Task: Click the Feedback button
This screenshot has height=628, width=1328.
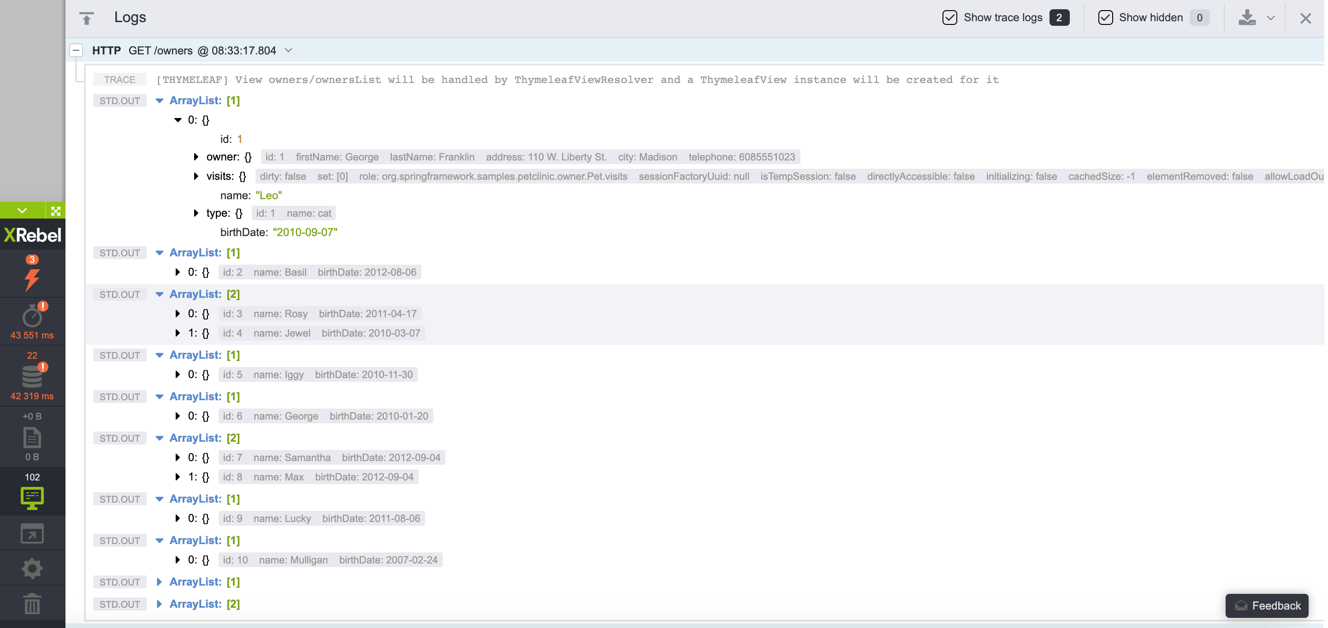Action: 1267,605
